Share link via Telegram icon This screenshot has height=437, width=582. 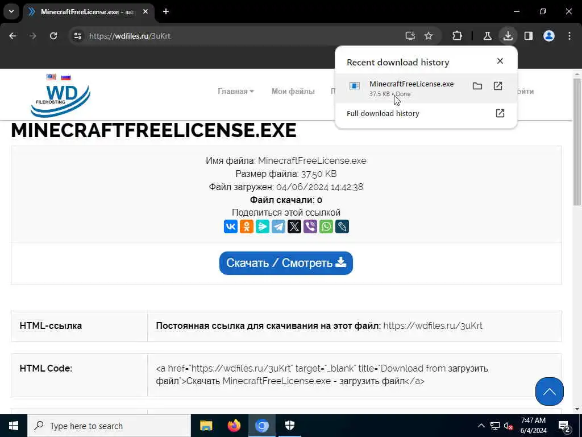click(278, 226)
